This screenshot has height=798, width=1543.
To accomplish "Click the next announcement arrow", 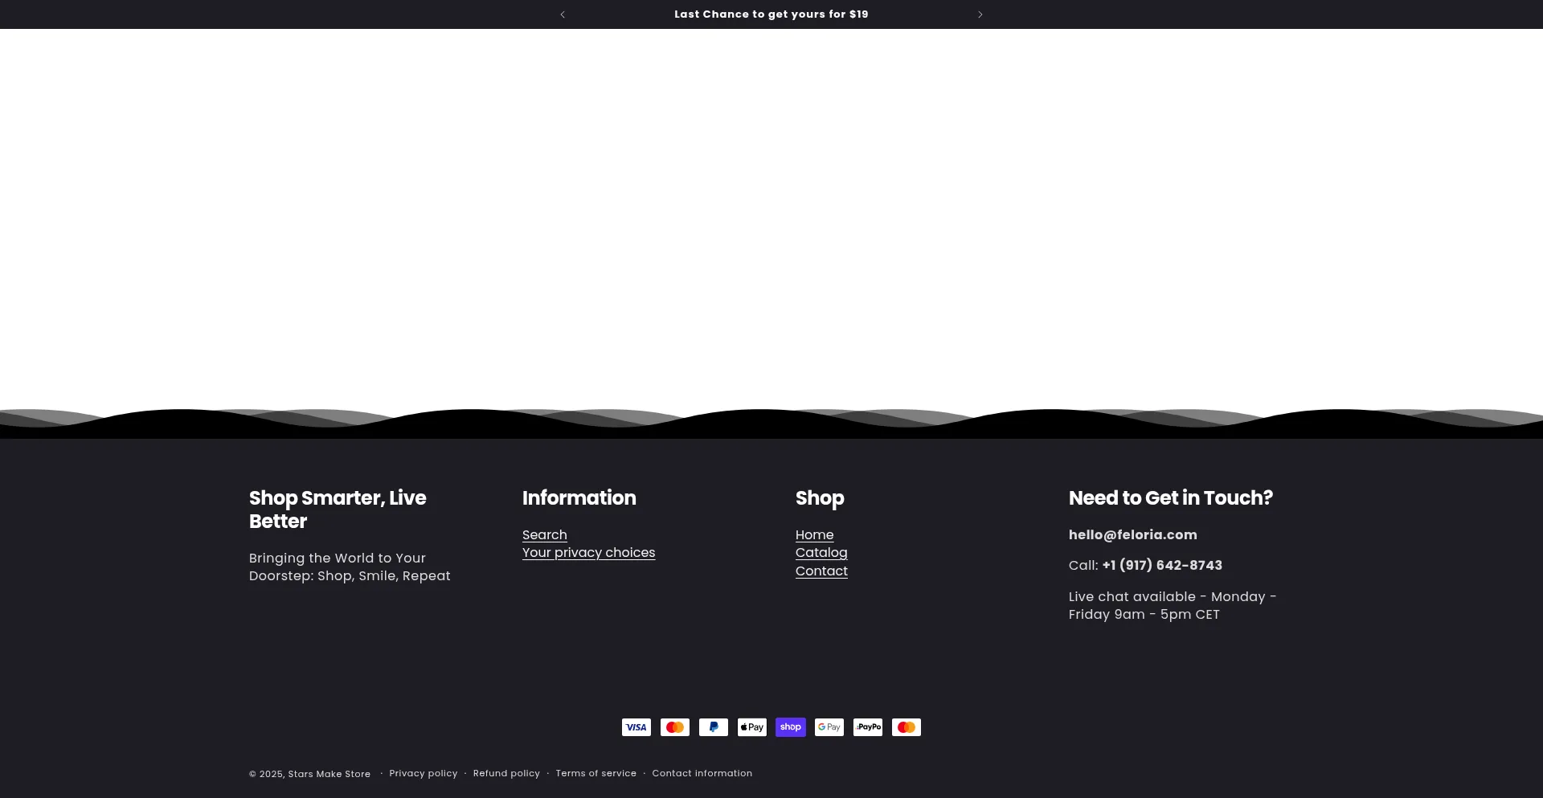I will click(980, 14).
